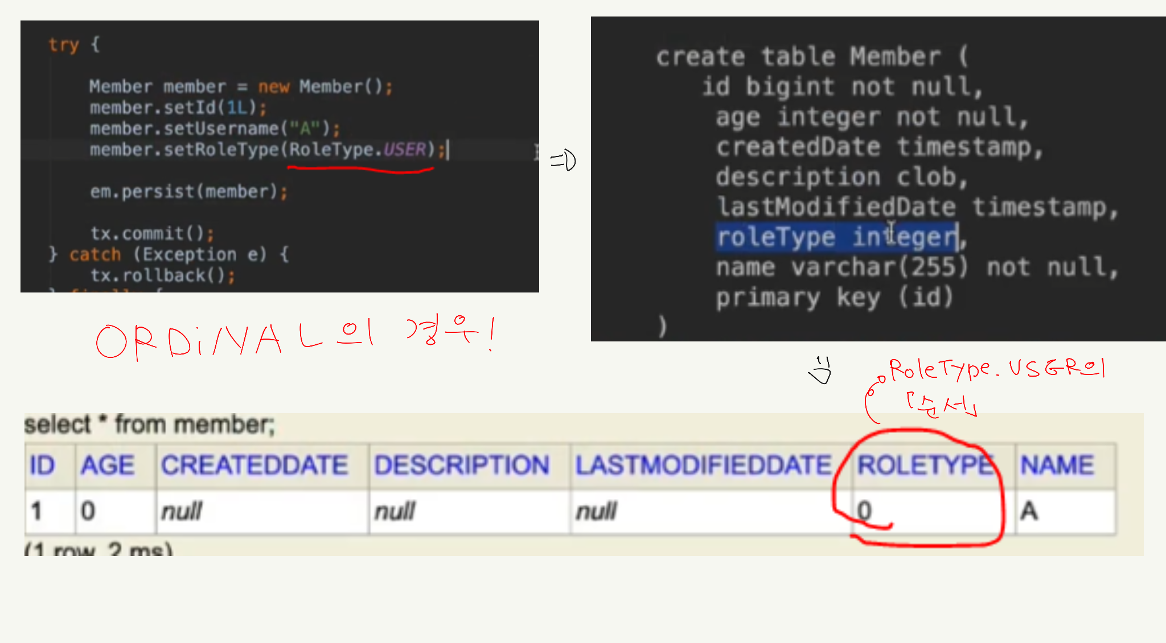Click the ID column header
This screenshot has height=643, width=1166.
tap(43, 465)
